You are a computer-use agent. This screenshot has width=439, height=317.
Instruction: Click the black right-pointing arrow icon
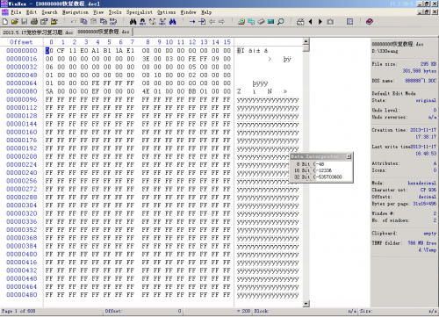click(x=320, y=22)
